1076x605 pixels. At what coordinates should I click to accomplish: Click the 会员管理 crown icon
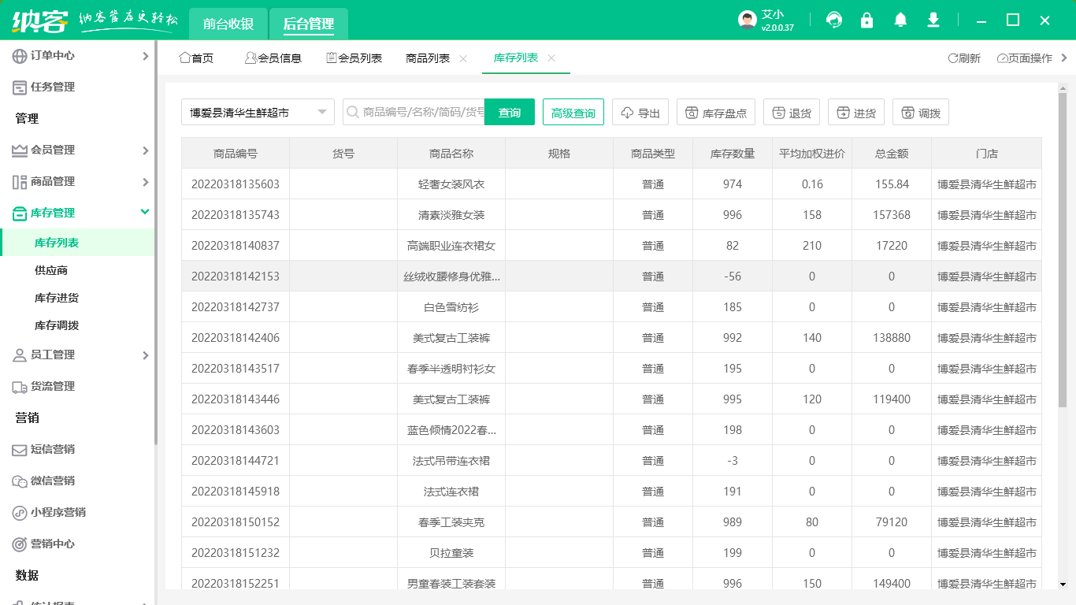20,150
